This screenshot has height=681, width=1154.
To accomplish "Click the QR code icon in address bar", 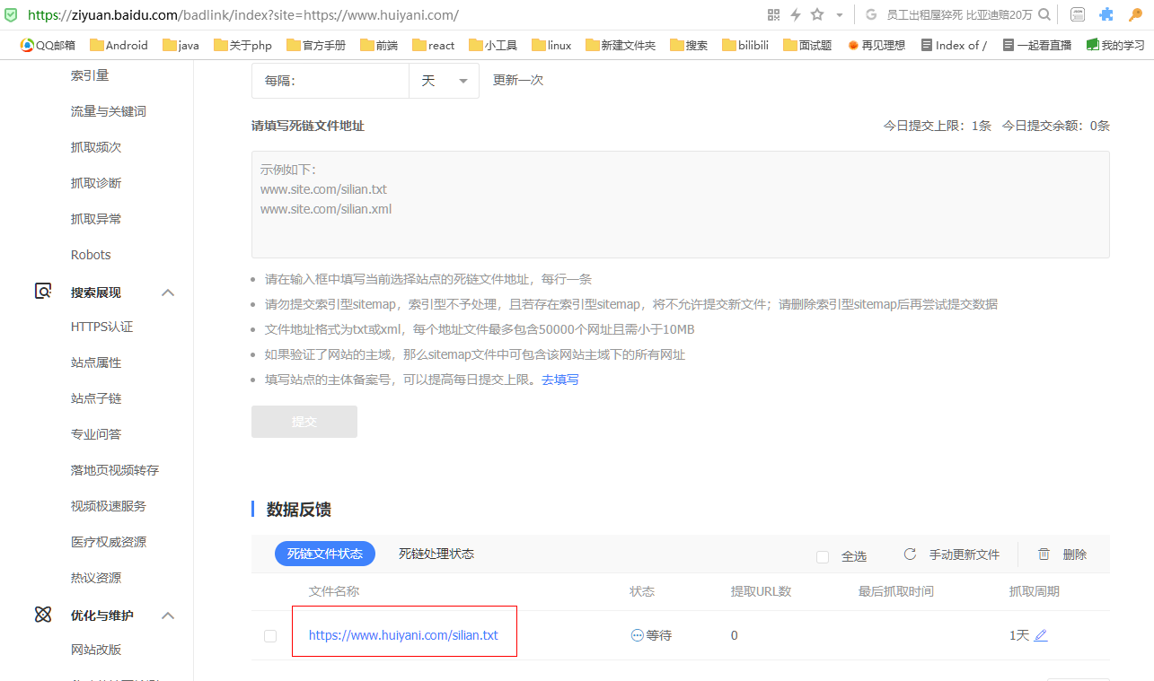I will point(773,14).
